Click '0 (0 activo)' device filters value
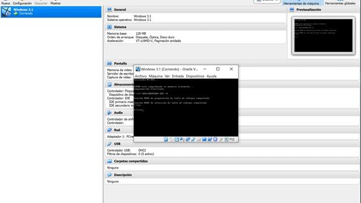This screenshot has height=203, width=361. [x=146, y=154]
